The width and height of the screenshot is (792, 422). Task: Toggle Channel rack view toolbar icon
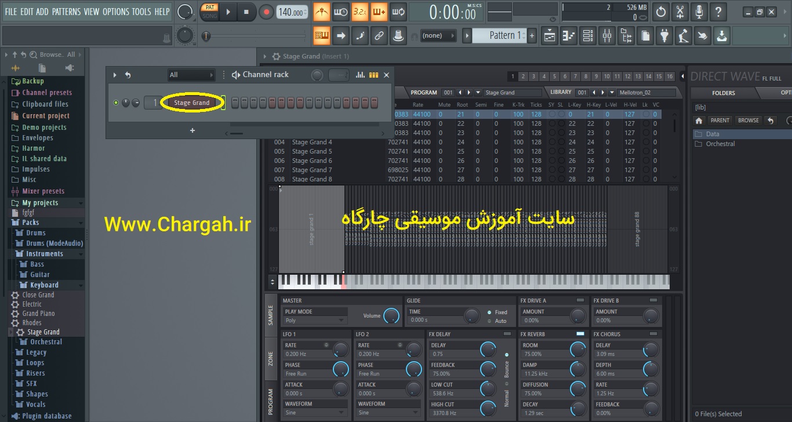tap(588, 36)
